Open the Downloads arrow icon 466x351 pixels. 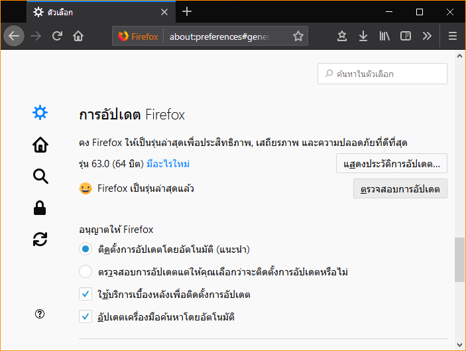point(363,36)
